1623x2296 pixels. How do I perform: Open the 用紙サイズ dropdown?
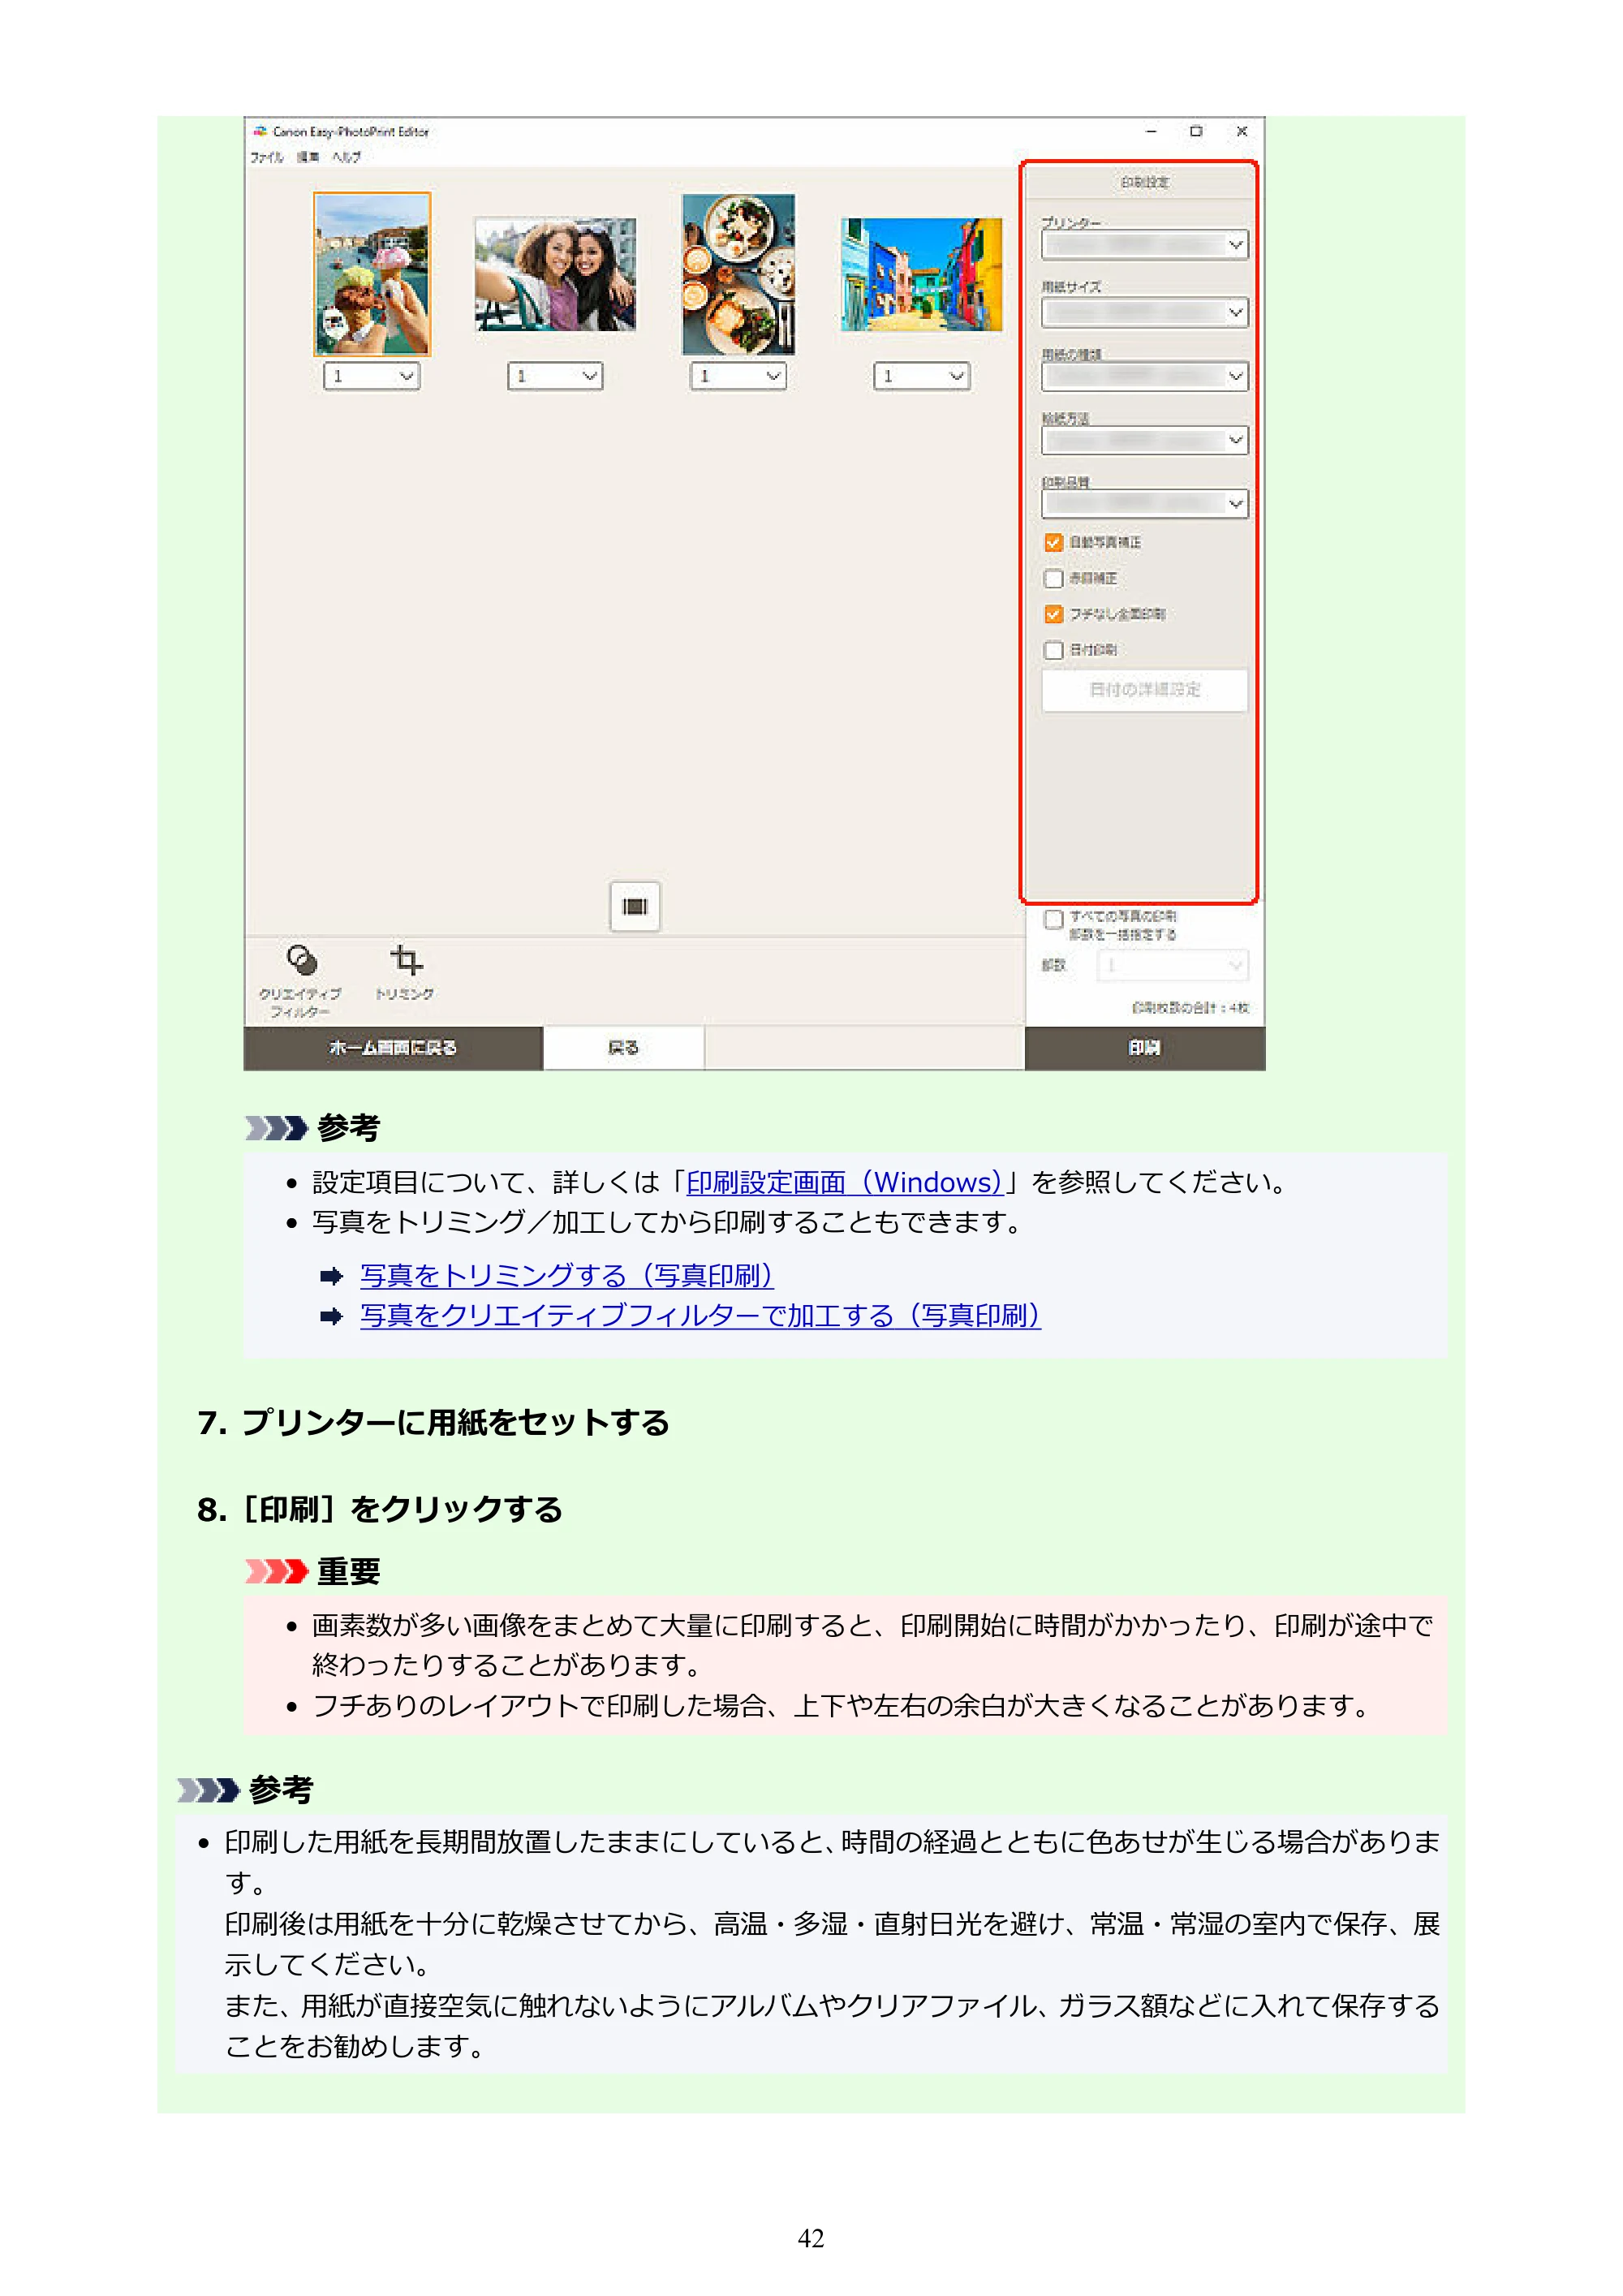click(1145, 313)
